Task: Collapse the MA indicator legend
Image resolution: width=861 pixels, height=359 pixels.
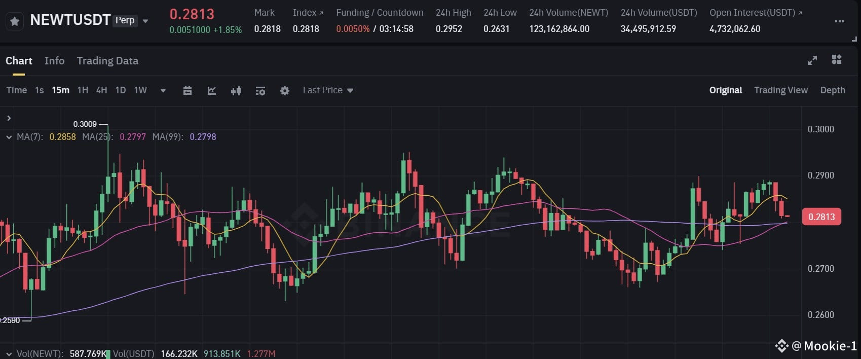Action: (9, 137)
